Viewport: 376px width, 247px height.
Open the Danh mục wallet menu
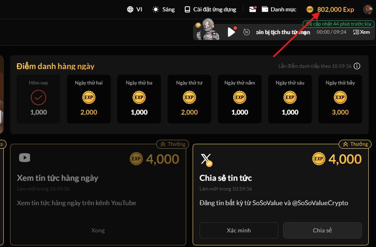coord(279,9)
